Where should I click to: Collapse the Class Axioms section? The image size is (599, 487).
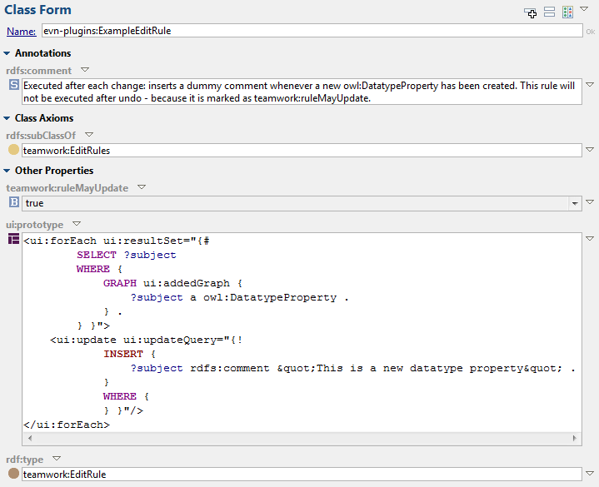point(7,118)
